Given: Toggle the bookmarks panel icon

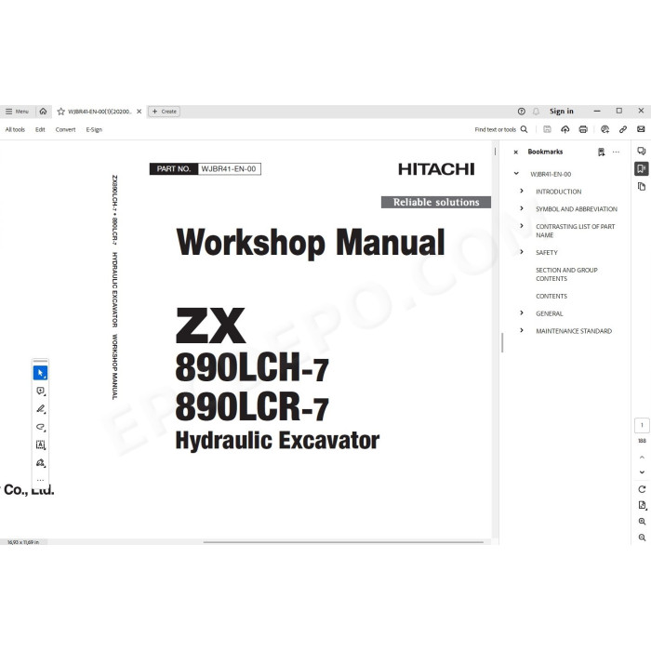Looking at the screenshot, I should (x=642, y=168).
